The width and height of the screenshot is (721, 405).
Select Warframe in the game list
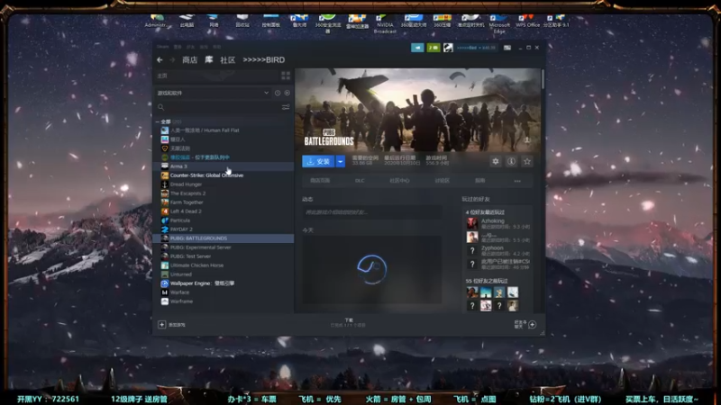(224, 301)
